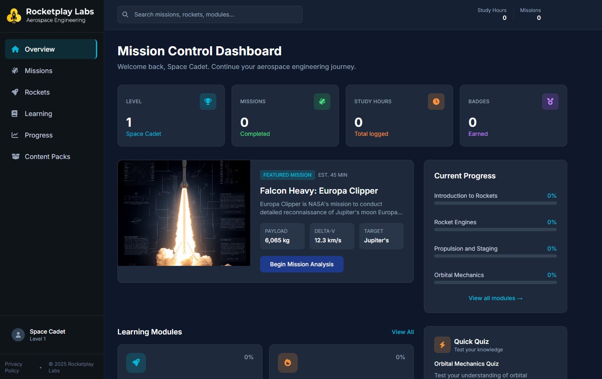Open Progress via the chart icon
Screen dimensions: 602x379
pos(15,135)
